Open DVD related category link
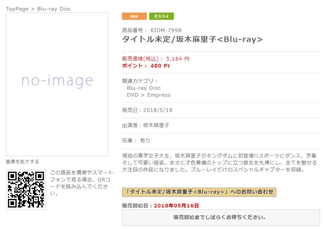 click(x=133, y=95)
